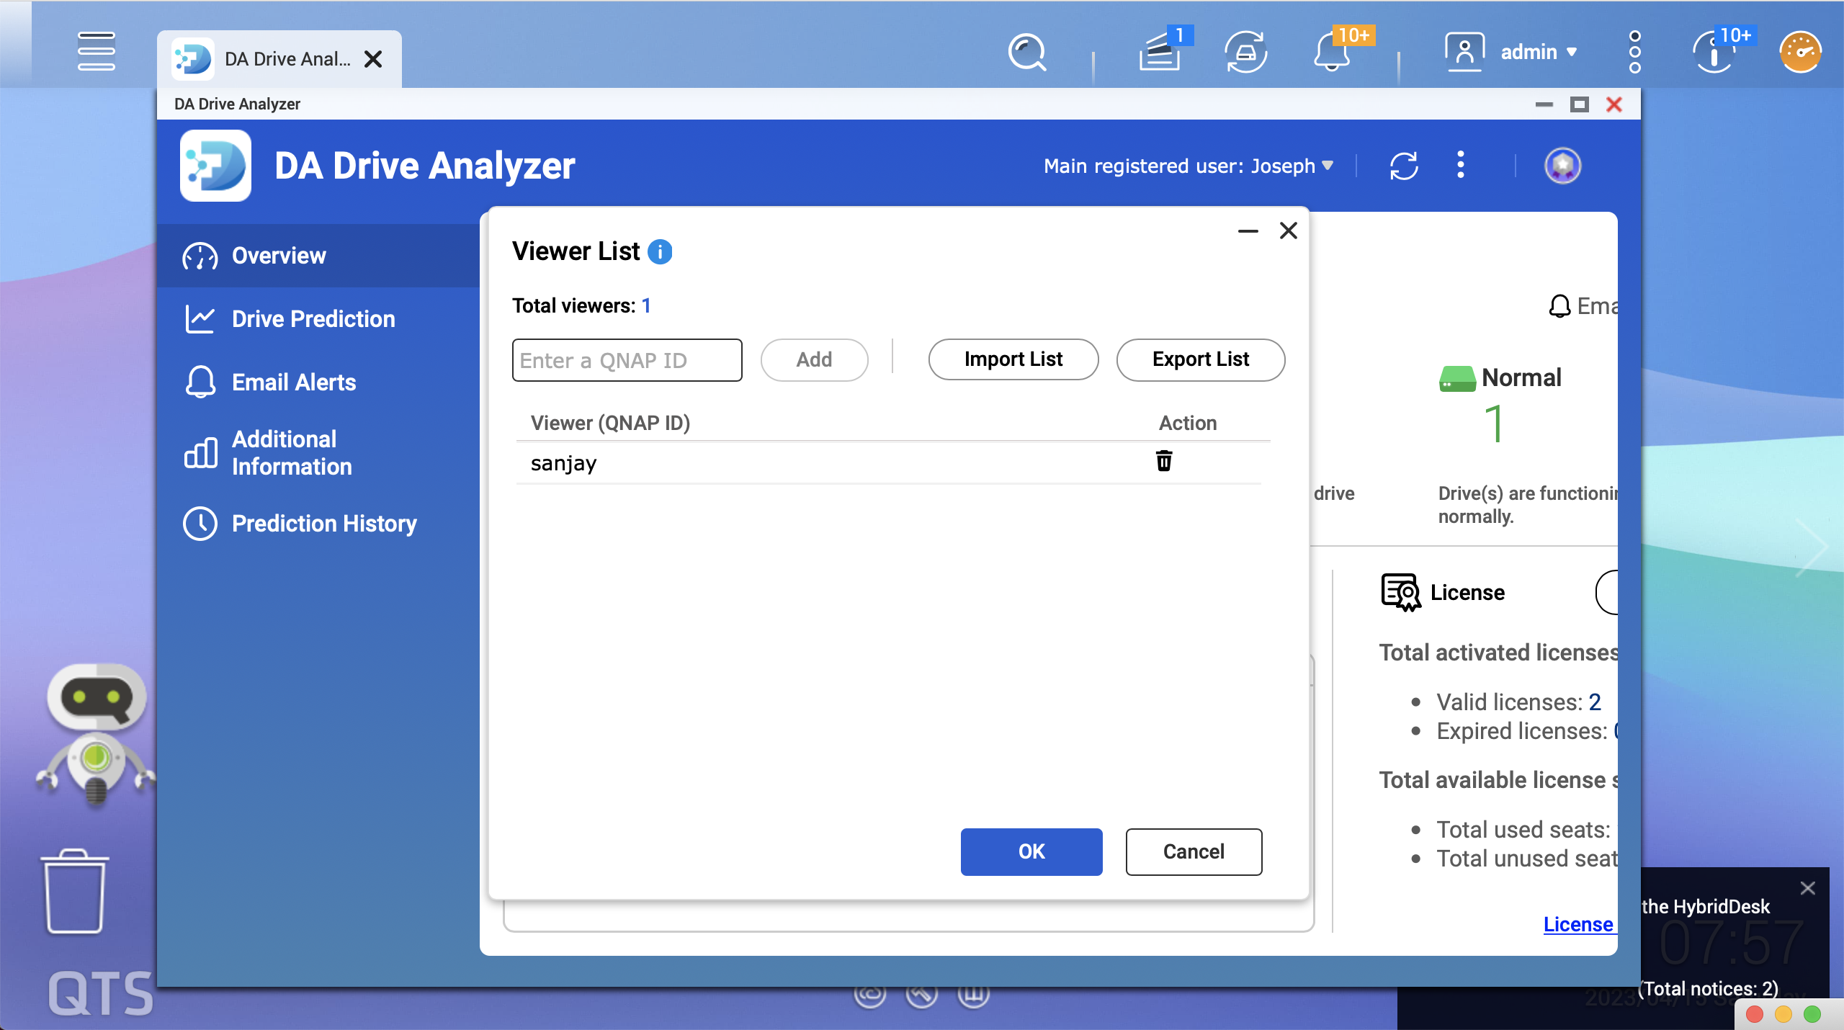Confirm the Viewer List with OK
Viewport: 1844px width, 1030px height.
(x=1031, y=851)
